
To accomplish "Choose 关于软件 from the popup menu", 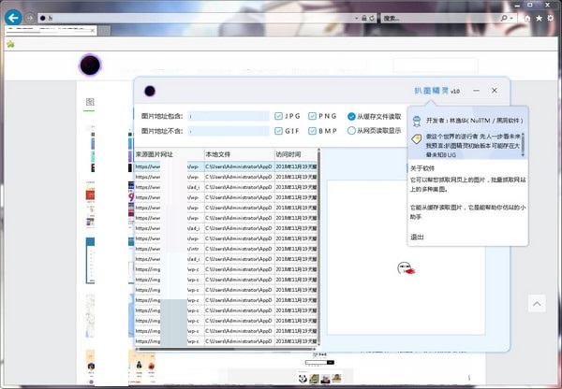I will click(424, 167).
